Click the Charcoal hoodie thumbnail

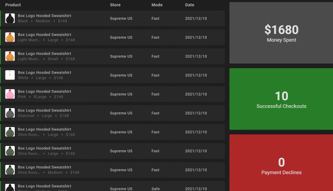click(10, 113)
